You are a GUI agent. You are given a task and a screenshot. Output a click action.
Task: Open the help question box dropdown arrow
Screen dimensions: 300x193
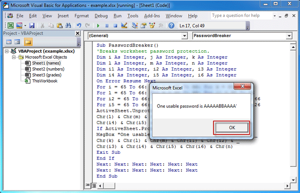[x=274, y=16]
